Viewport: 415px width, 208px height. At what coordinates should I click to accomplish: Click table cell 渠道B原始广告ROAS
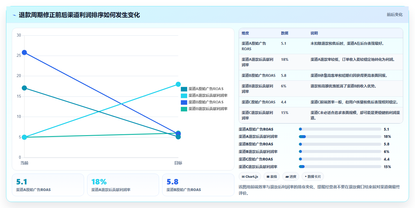(x=259, y=75)
